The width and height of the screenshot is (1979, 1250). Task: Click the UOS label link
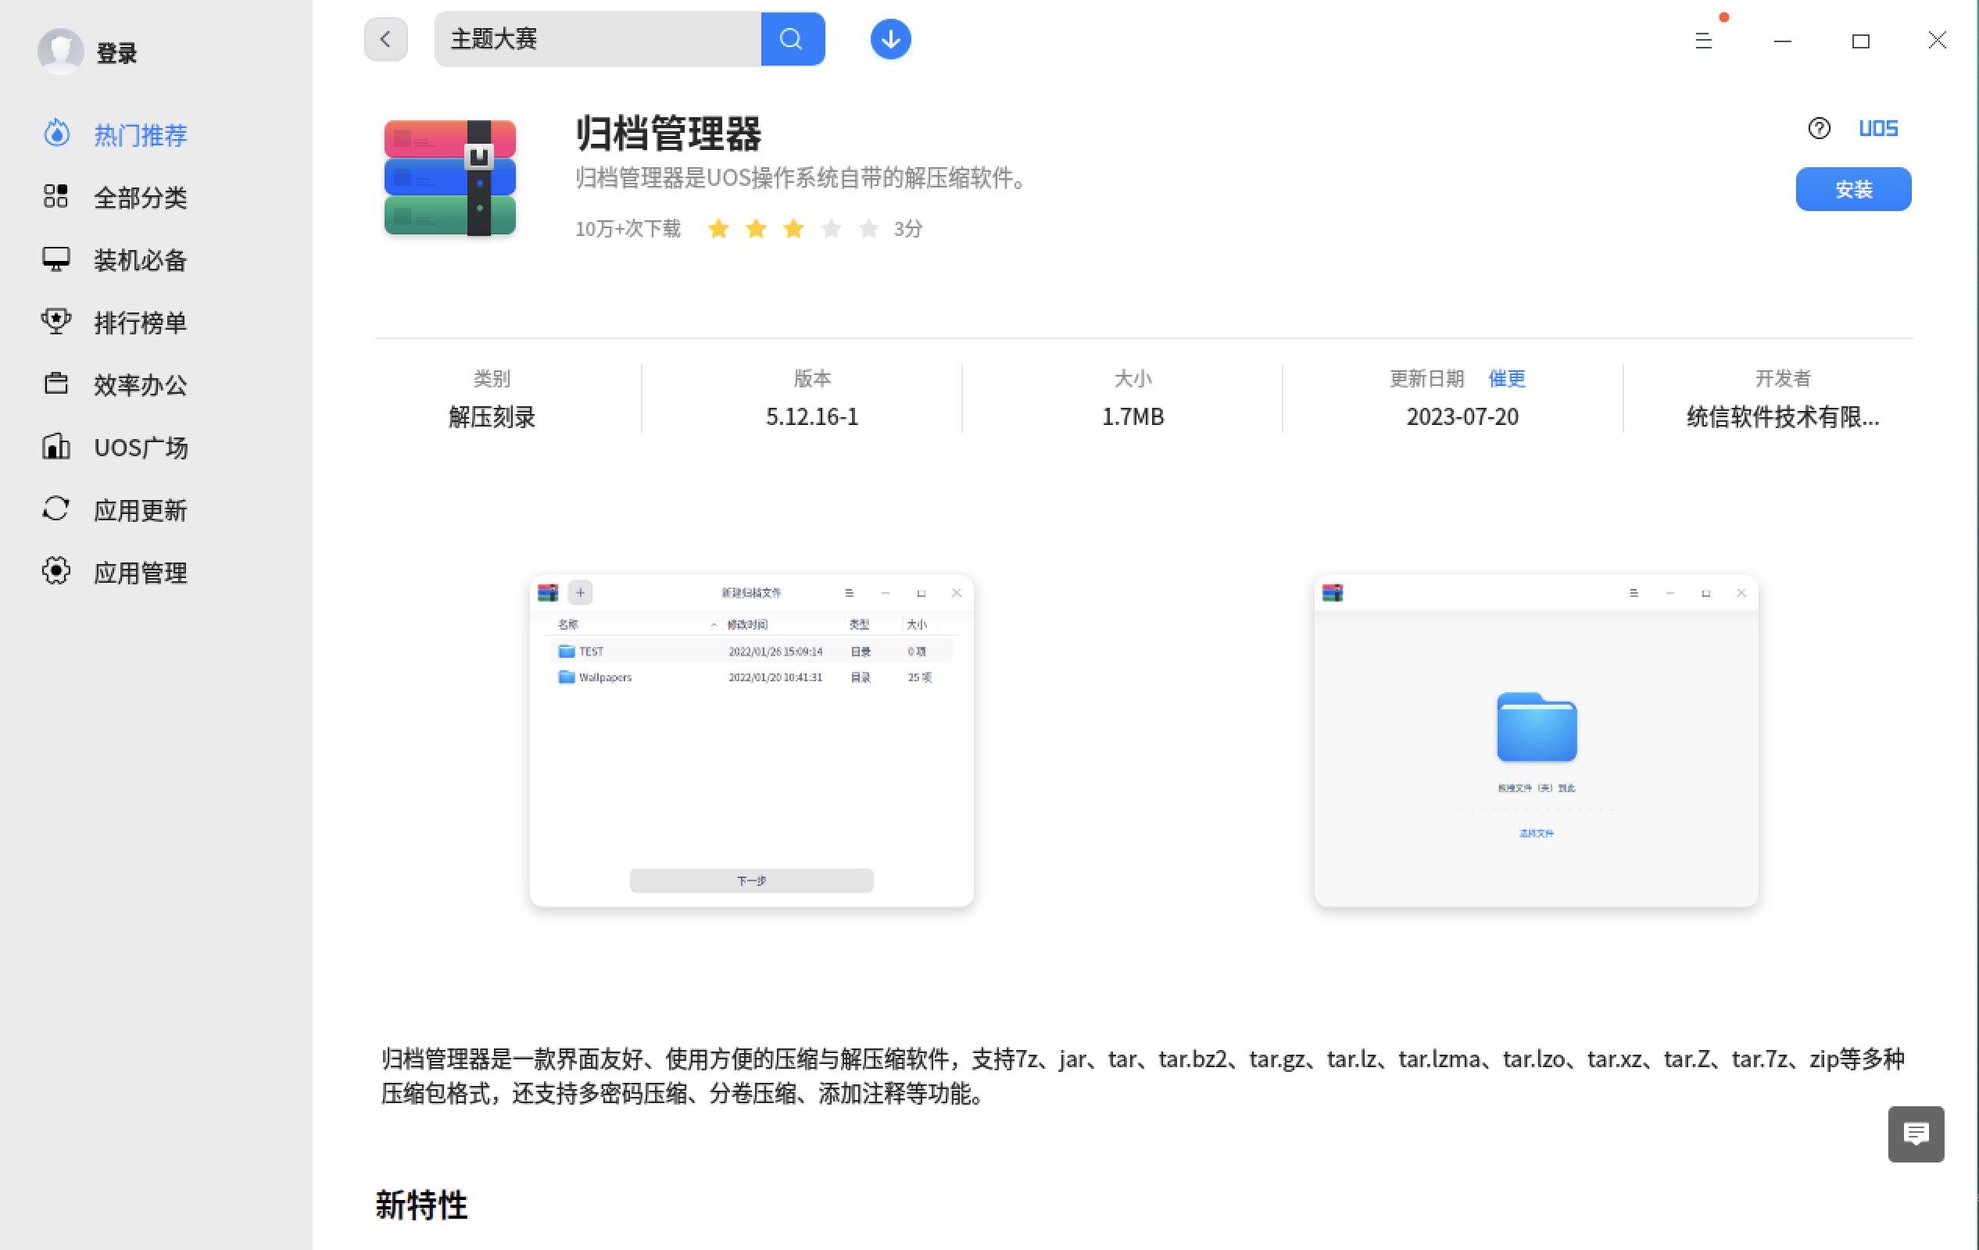(1878, 128)
